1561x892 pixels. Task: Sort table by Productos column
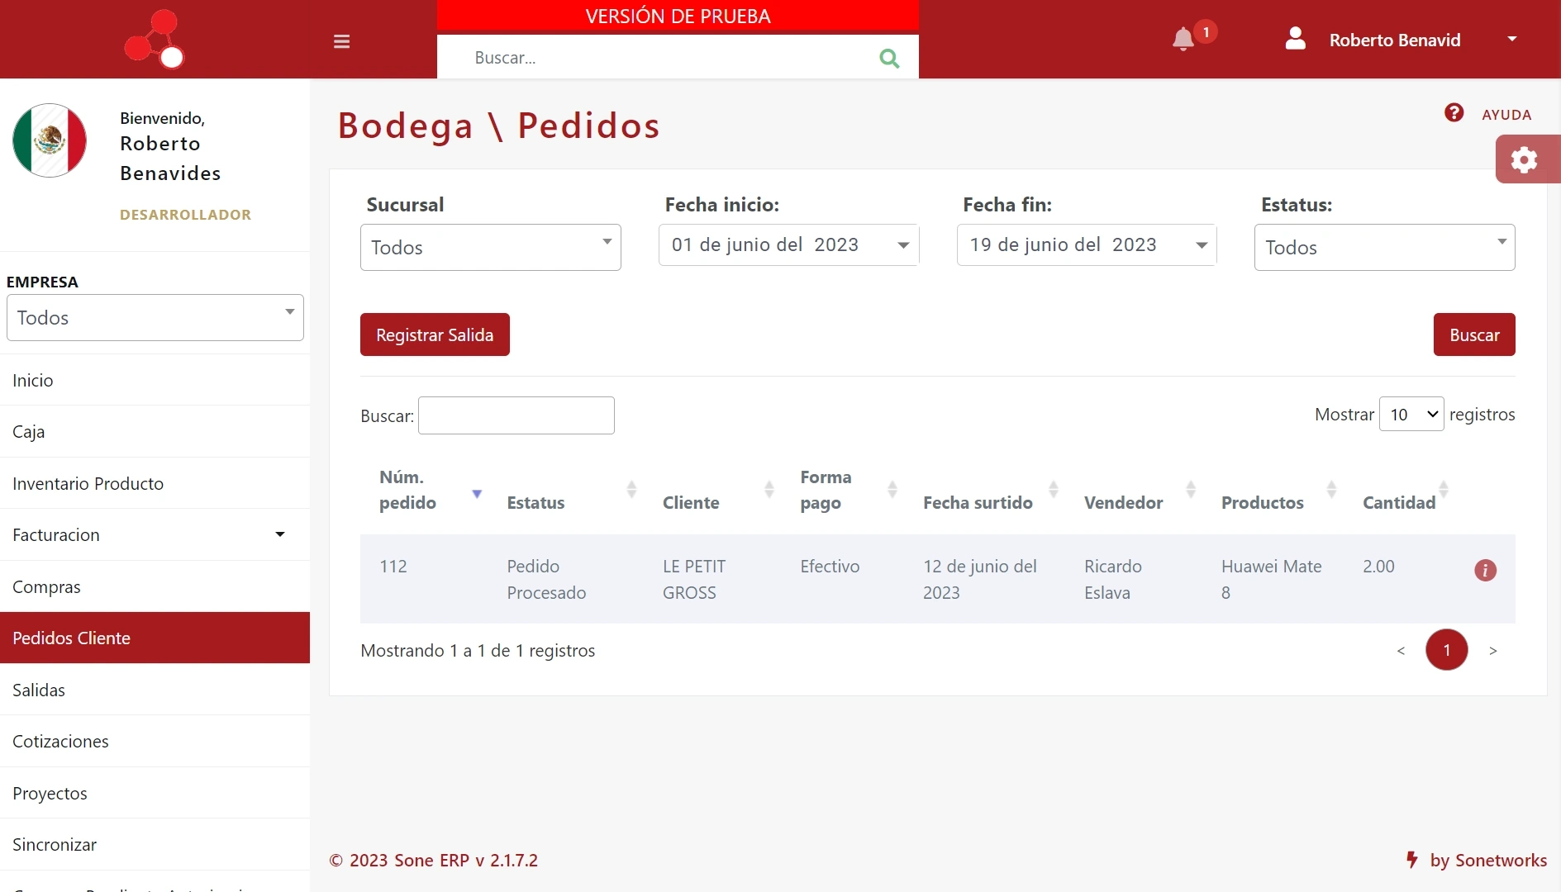[x=1331, y=489]
